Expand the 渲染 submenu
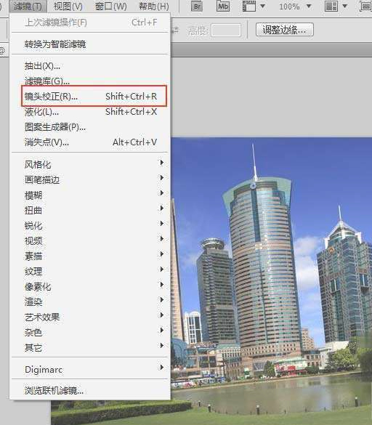372x425 pixels. coord(90,301)
